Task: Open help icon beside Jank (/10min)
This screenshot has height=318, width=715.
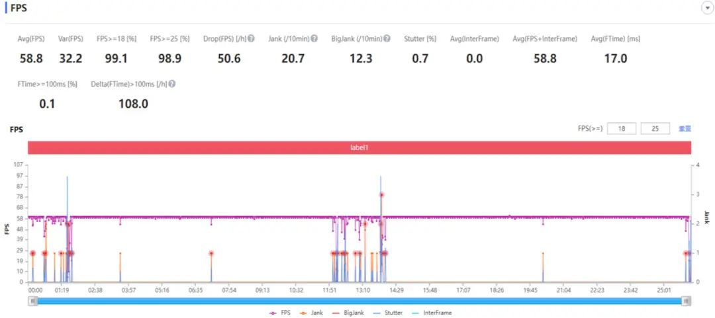Action: pyautogui.click(x=314, y=39)
